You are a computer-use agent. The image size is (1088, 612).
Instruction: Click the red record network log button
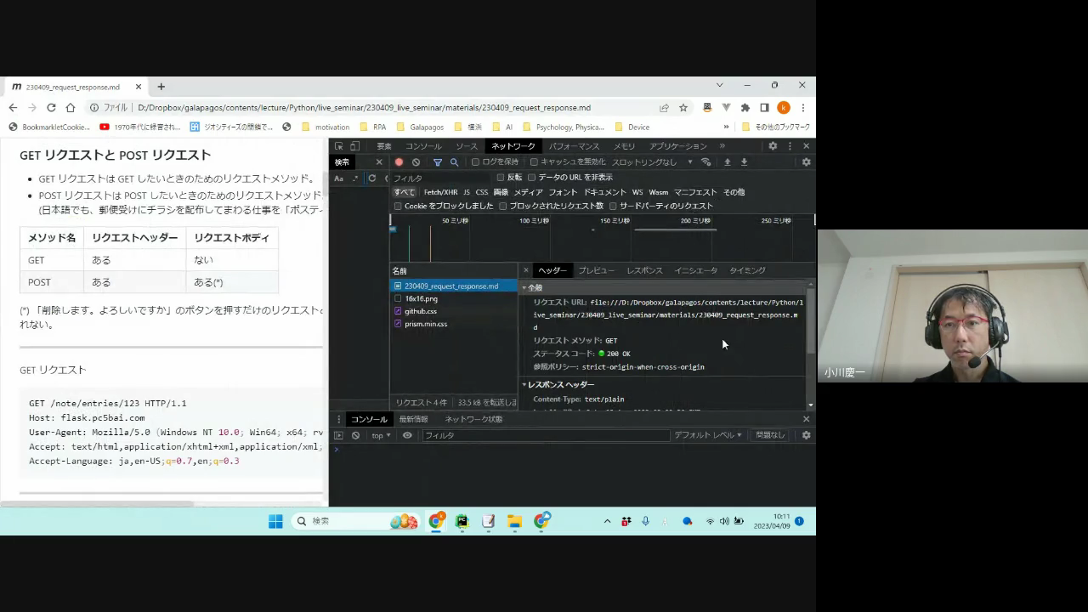pyautogui.click(x=399, y=162)
